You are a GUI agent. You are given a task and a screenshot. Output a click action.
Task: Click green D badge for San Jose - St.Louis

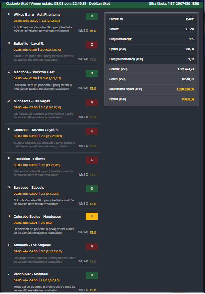tap(92, 189)
